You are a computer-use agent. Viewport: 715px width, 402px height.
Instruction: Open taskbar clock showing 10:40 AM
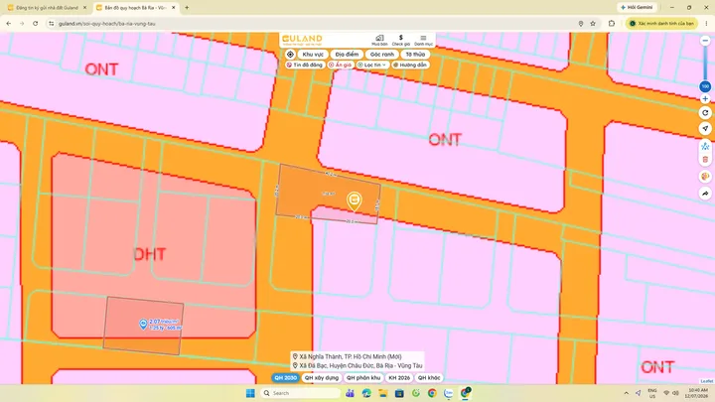click(696, 393)
